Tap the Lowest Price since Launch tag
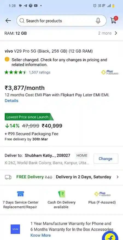This screenshot has height=240, width=123. (x=29, y=117)
